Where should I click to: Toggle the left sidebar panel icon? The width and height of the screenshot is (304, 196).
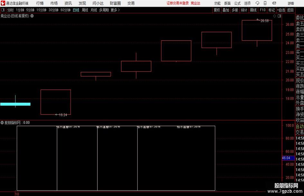point(3,10)
